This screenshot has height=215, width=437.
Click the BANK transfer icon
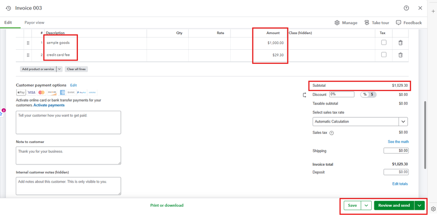click(x=71, y=92)
